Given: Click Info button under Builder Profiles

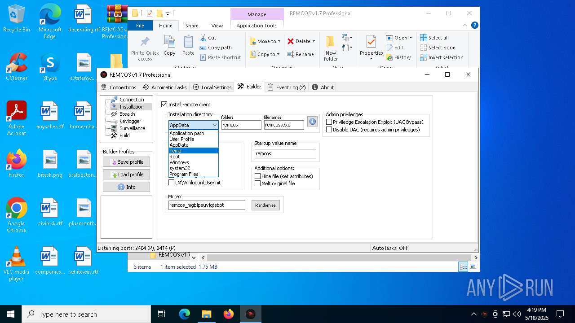Looking at the screenshot, I should click(126, 187).
